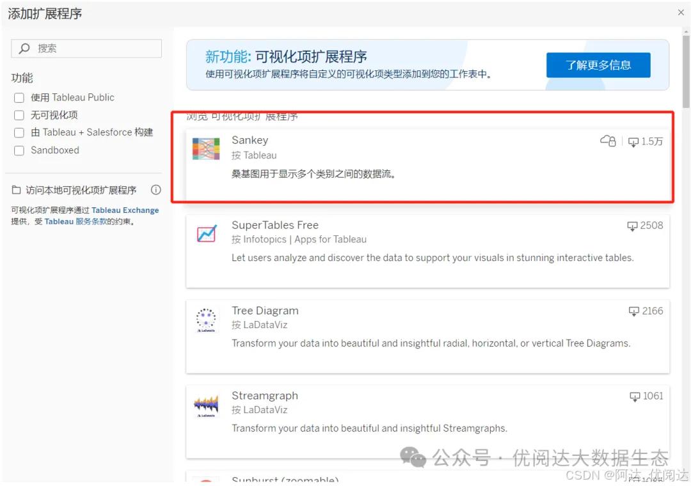The height and width of the screenshot is (486, 691).
Task: Select SuperTables Free chart icon
Action: click(206, 233)
